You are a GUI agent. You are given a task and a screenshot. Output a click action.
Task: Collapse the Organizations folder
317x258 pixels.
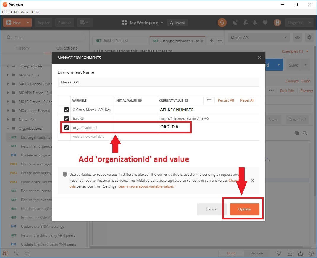(8, 129)
